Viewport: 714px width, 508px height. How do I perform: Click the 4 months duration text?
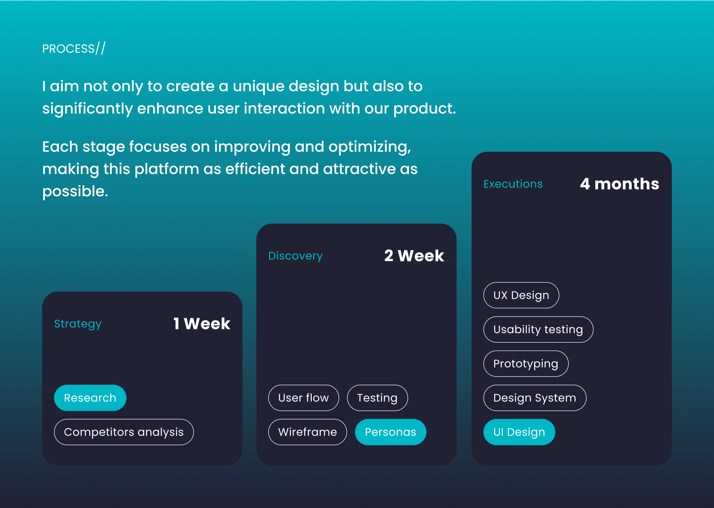click(x=619, y=184)
